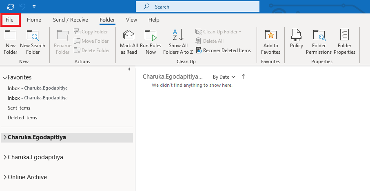Open Folder Properties
The width and height of the screenshot is (370, 191).
coord(345,42)
